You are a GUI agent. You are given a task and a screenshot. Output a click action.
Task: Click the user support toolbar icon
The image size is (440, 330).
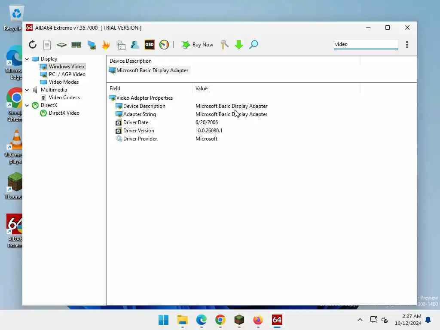pyautogui.click(x=135, y=45)
